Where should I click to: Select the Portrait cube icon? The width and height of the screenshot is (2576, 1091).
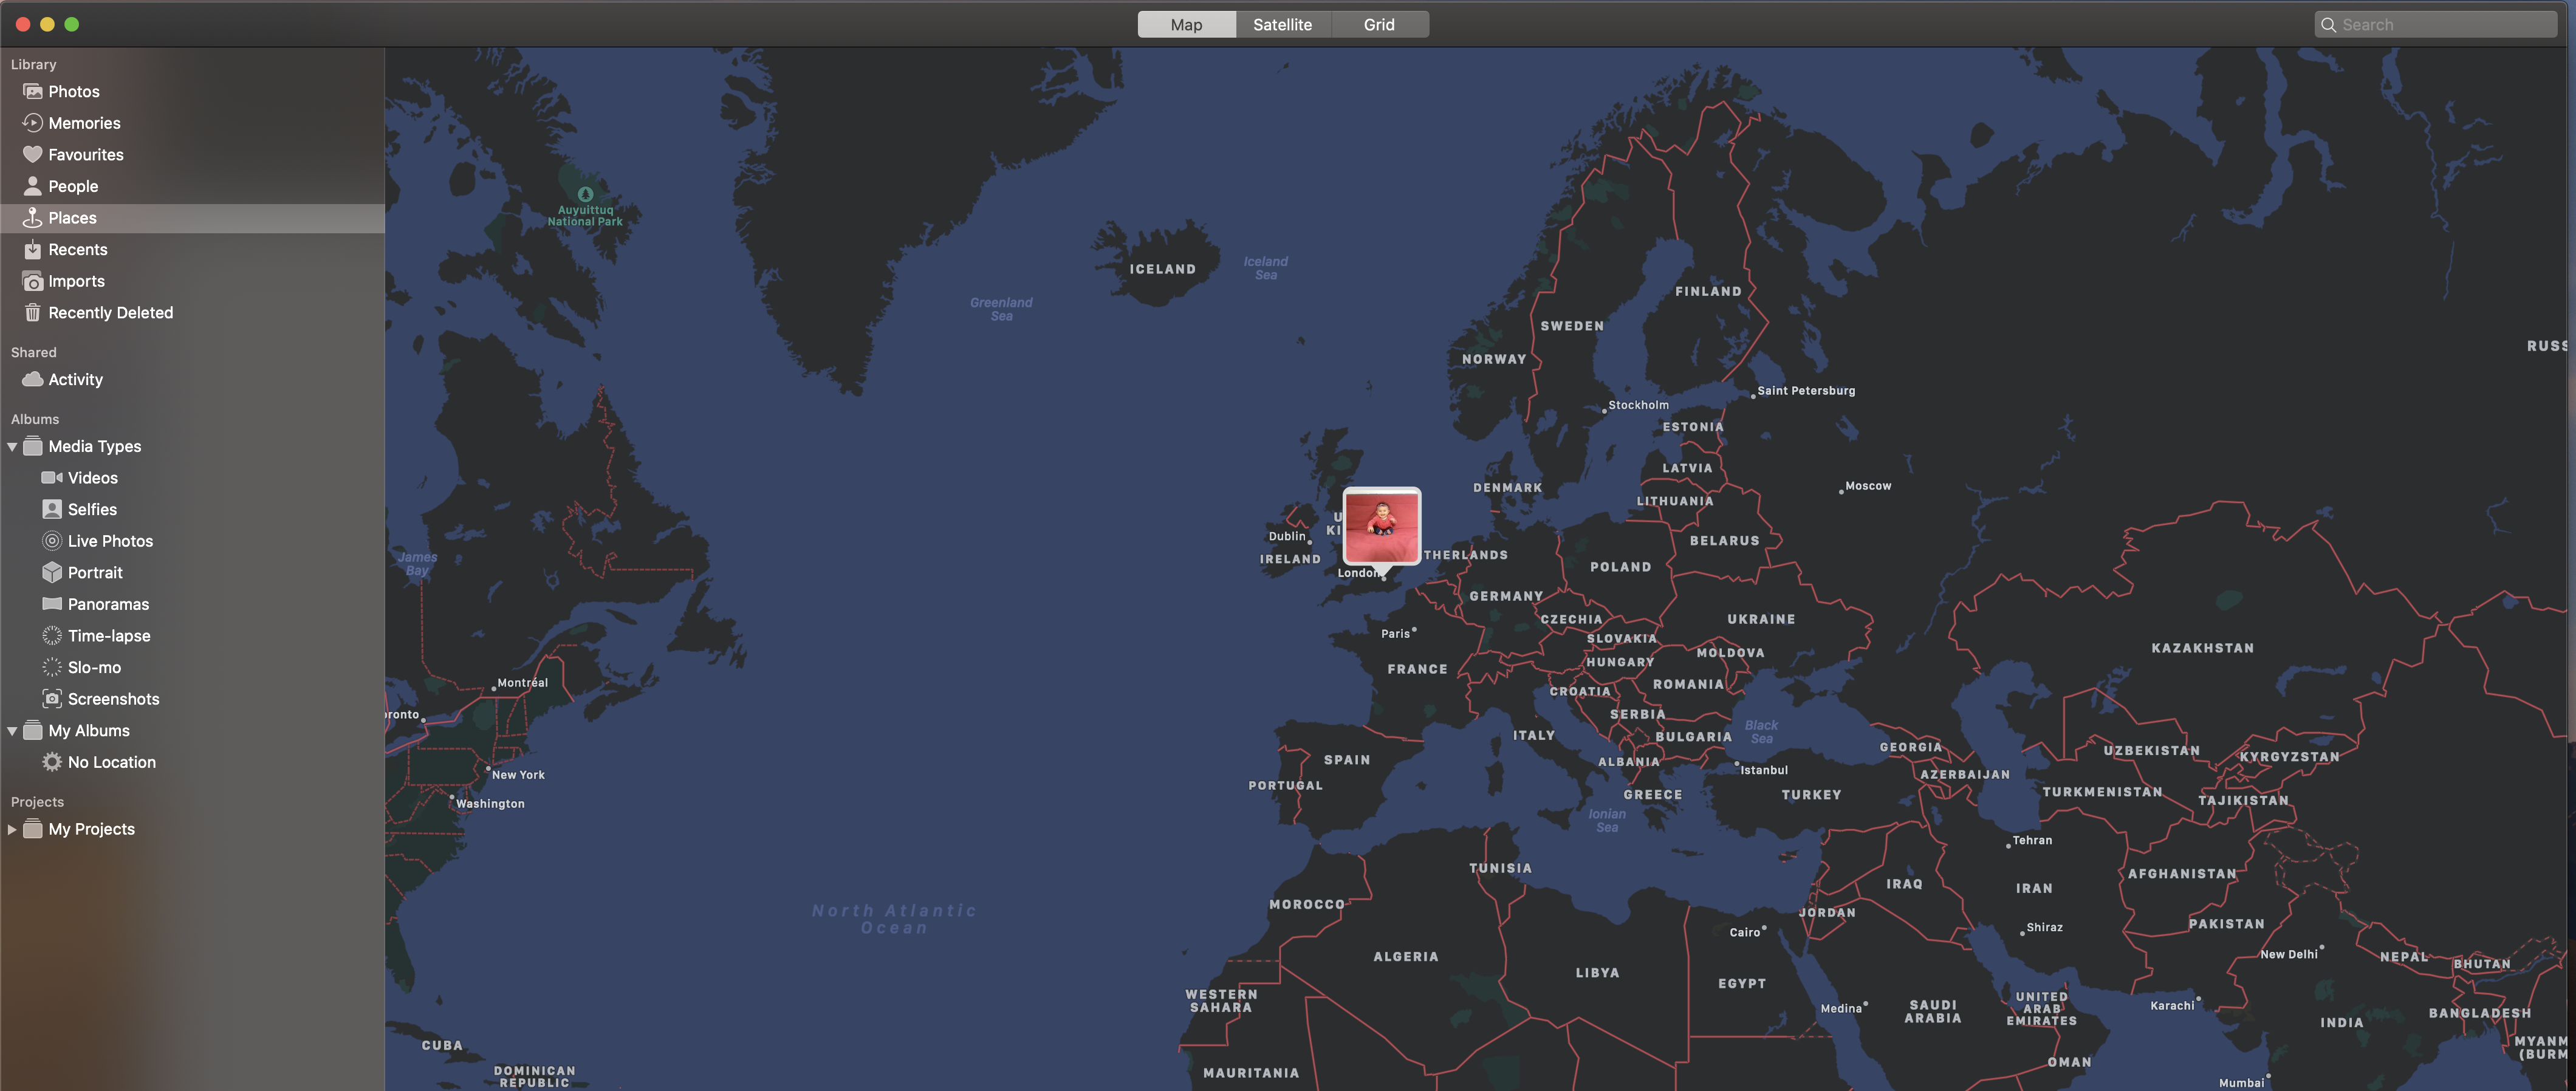pyautogui.click(x=52, y=572)
